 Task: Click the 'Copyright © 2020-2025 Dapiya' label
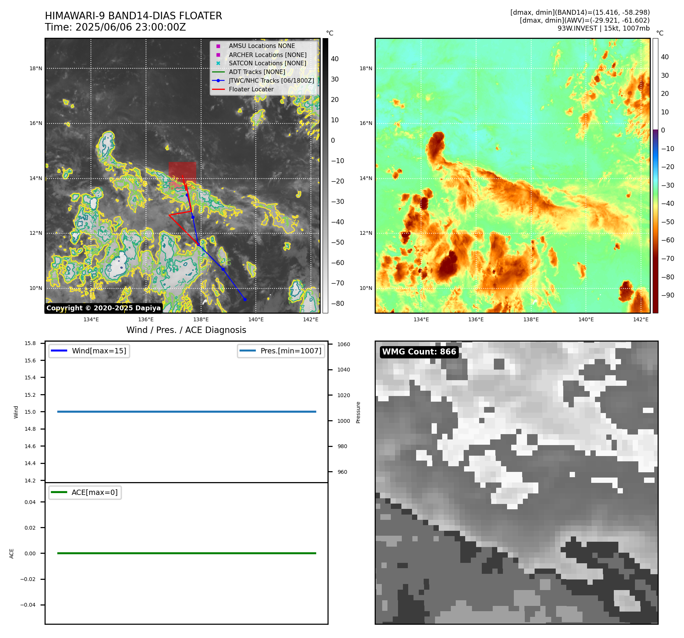(x=104, y=308)
